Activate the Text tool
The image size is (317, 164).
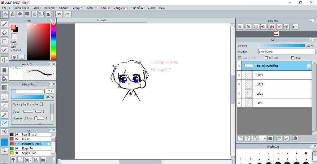(x=4, y=142)
